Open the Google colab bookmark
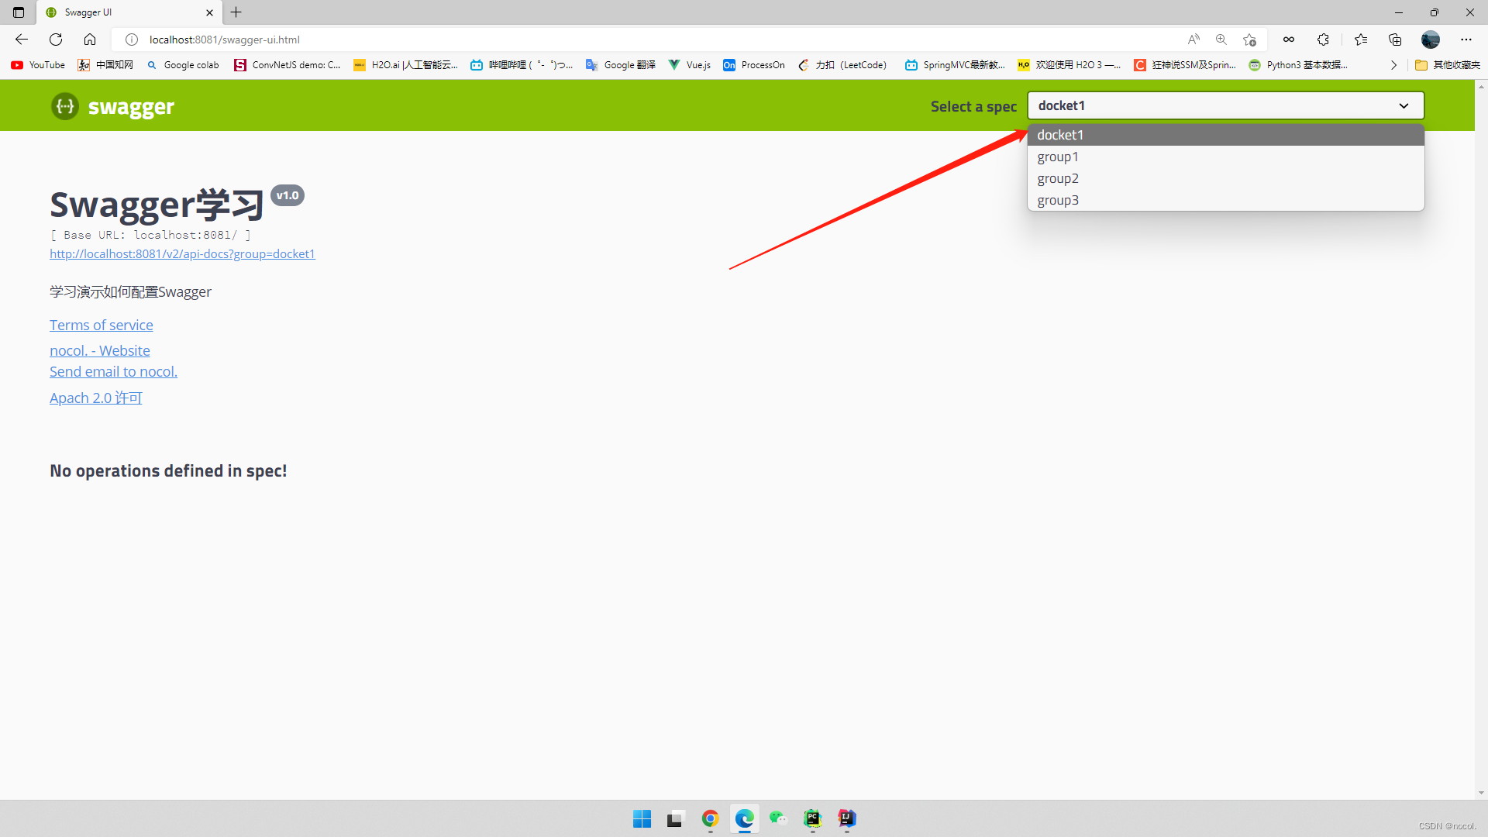Image resolution: width=1488 pixels, height=837 pixels. coord(183,65)
